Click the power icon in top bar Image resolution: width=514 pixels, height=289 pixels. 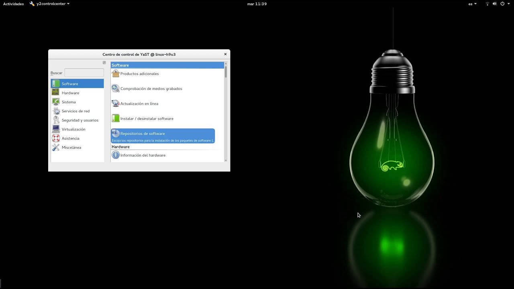pyautogui.click(x=502, y=4)
